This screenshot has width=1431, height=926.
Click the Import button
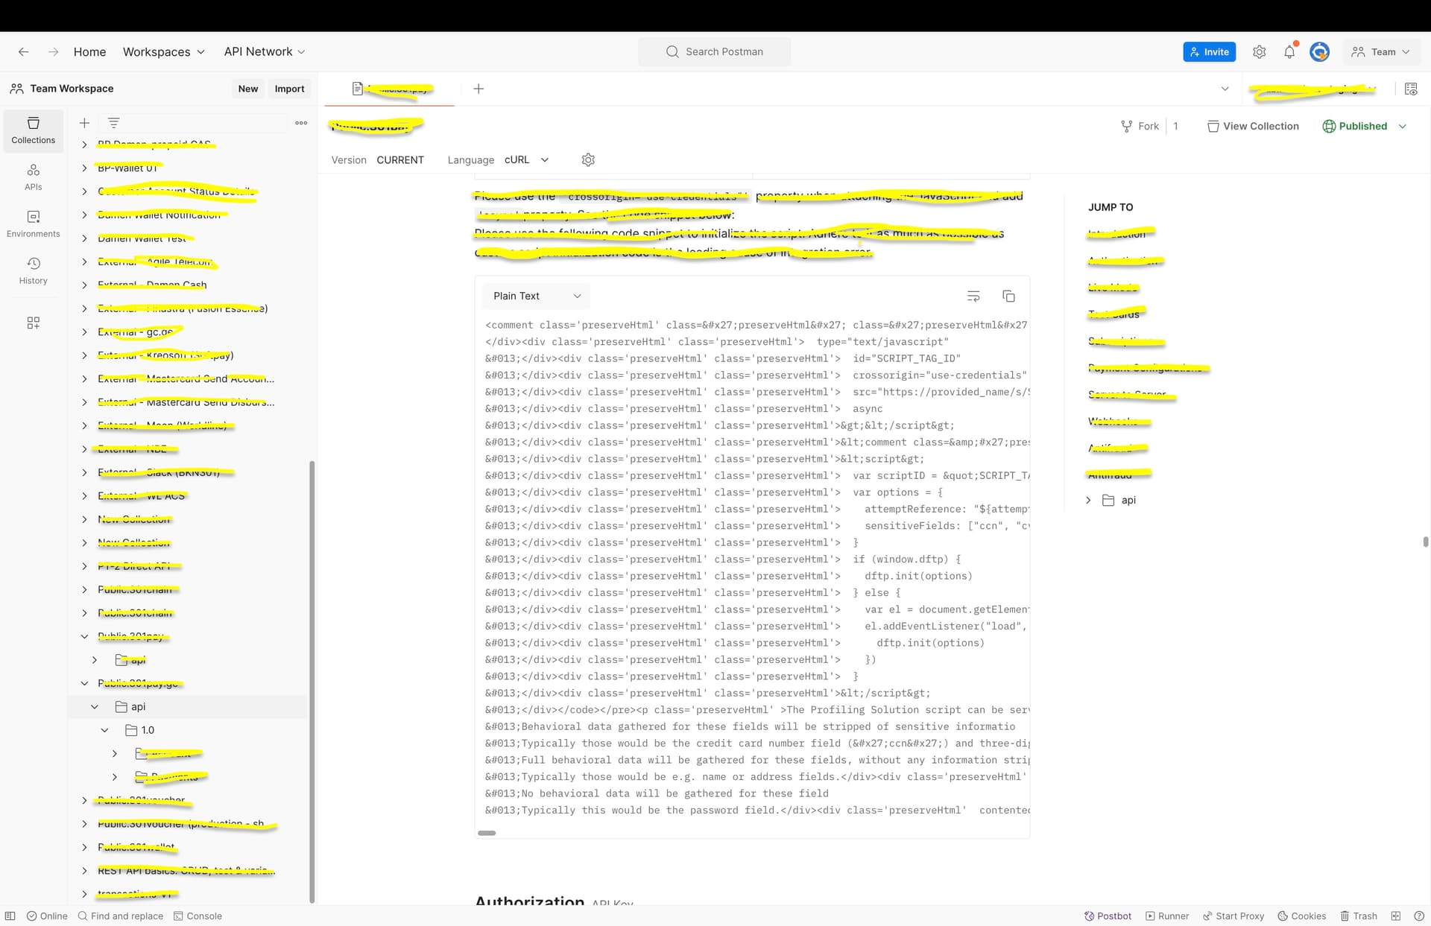(x=289, y=89)
